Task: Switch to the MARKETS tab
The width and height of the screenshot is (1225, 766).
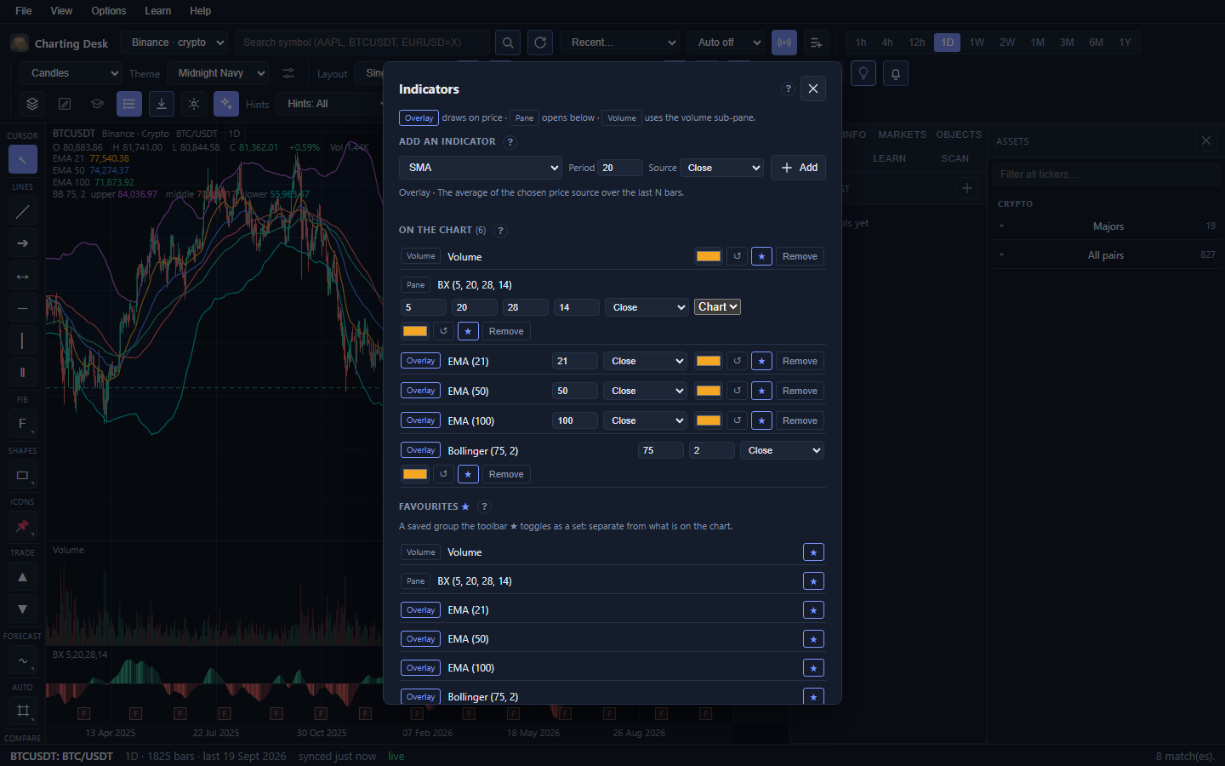Action: click(903, 134)
